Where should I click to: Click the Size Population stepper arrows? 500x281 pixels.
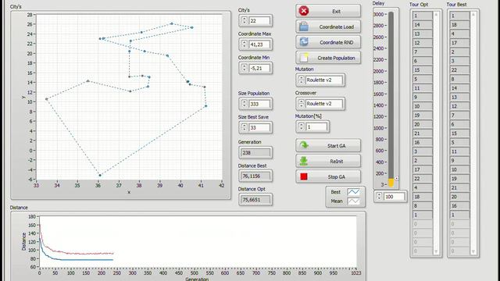[x=245, y=104]
